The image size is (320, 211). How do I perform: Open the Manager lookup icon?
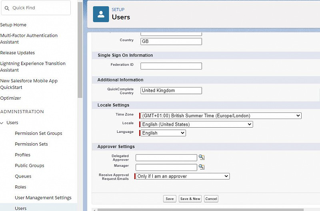click(202, 167)
